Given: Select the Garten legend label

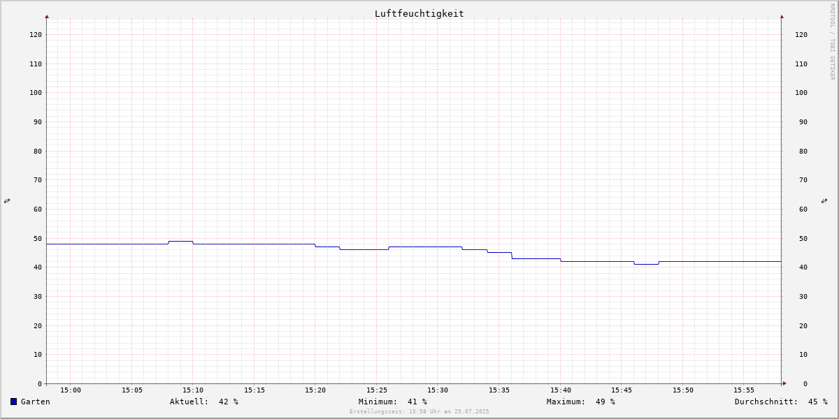Looking at the screenshot, I should pos(36,402).
